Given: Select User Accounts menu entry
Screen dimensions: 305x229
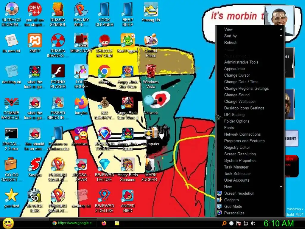Looking at the screenshot, I should (251, 180).
